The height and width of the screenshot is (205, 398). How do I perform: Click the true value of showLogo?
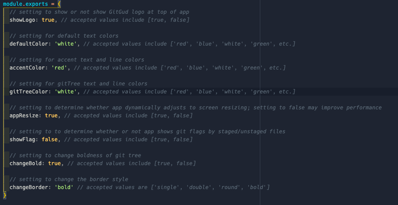coord(48,20)
